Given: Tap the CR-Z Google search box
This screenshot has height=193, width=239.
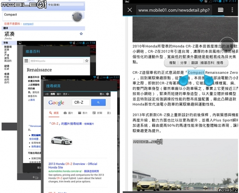Looking at the screenshot, I should tap(81, 102).
